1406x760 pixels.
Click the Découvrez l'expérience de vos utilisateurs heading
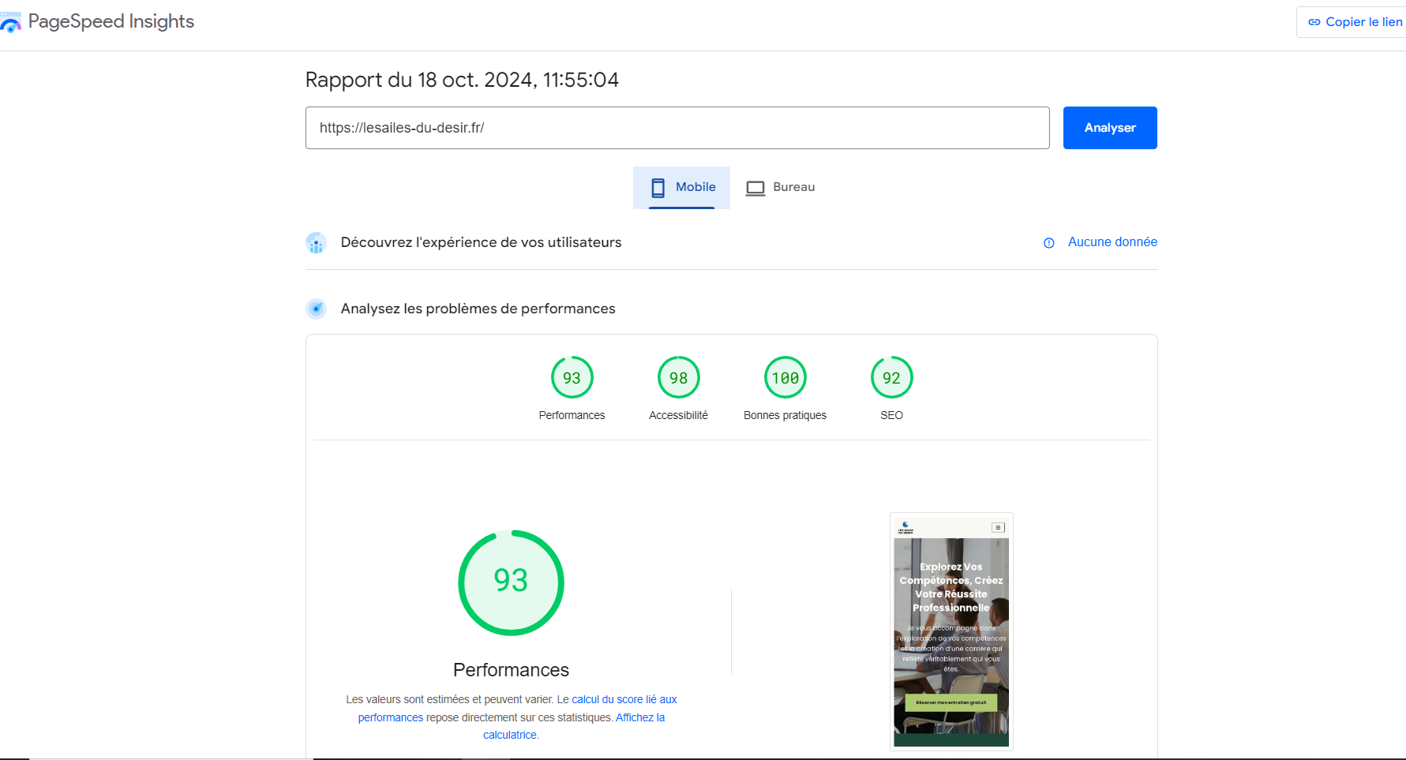tap(482, 242)
